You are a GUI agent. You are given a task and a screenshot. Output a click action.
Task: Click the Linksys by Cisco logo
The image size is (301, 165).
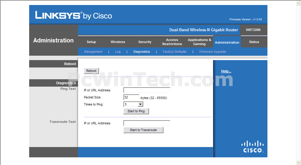[74, 15]
